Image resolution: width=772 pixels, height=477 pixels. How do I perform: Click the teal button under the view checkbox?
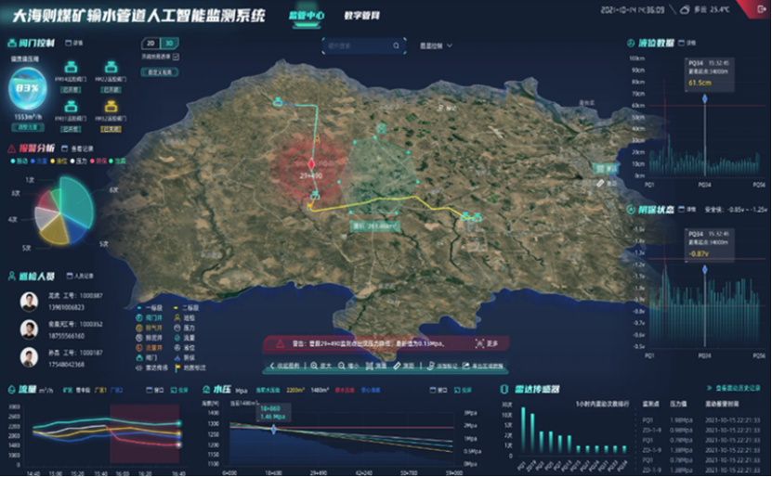coord(160,71)
